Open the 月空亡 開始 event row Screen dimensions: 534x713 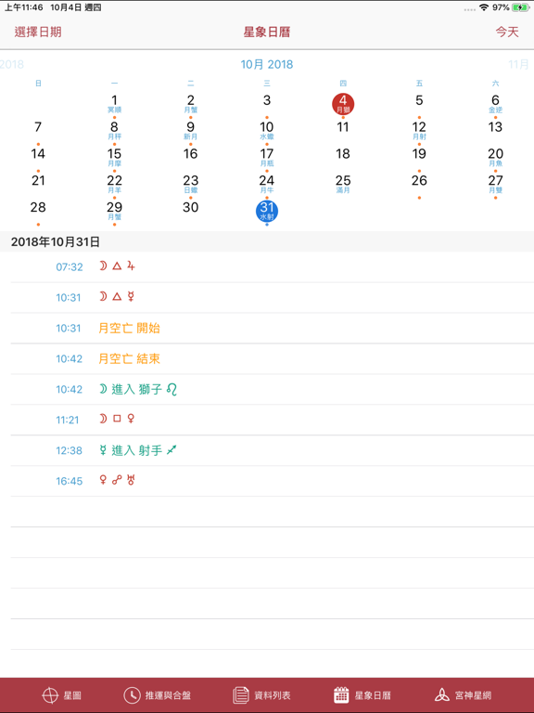pyautogui.click(x=273, y=328)
